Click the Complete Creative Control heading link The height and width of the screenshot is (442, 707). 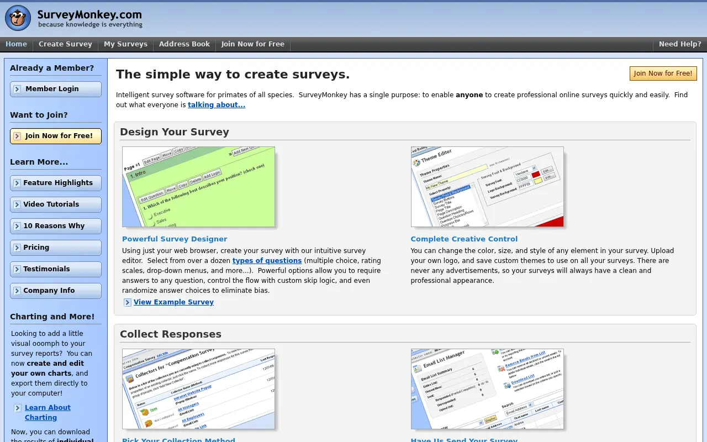coord(464,239)
